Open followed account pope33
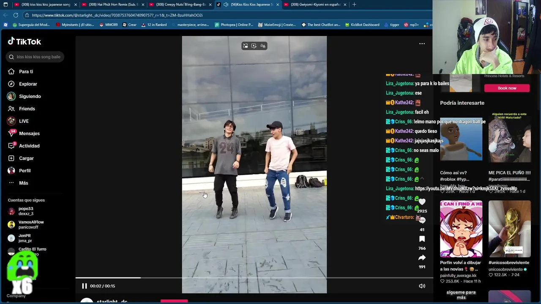The image size is (541, 304). (26, 211)
